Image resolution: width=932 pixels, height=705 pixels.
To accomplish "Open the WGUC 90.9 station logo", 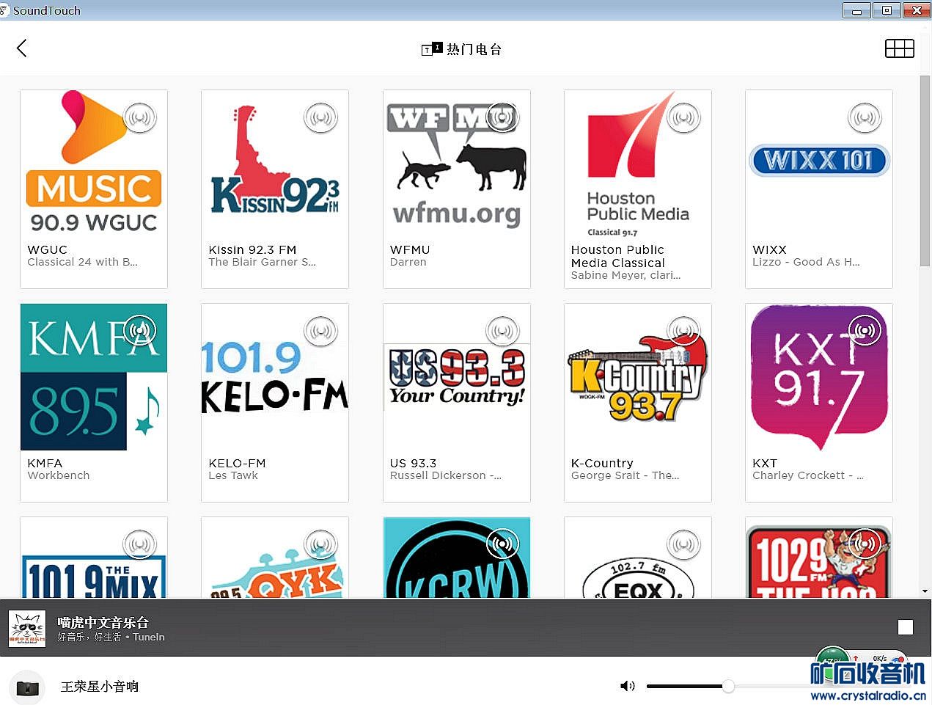I will pos(94,164).
